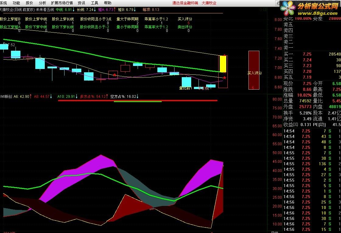Click the 卖五 ask row label
The image size is (341, 233).
[288, 25]
